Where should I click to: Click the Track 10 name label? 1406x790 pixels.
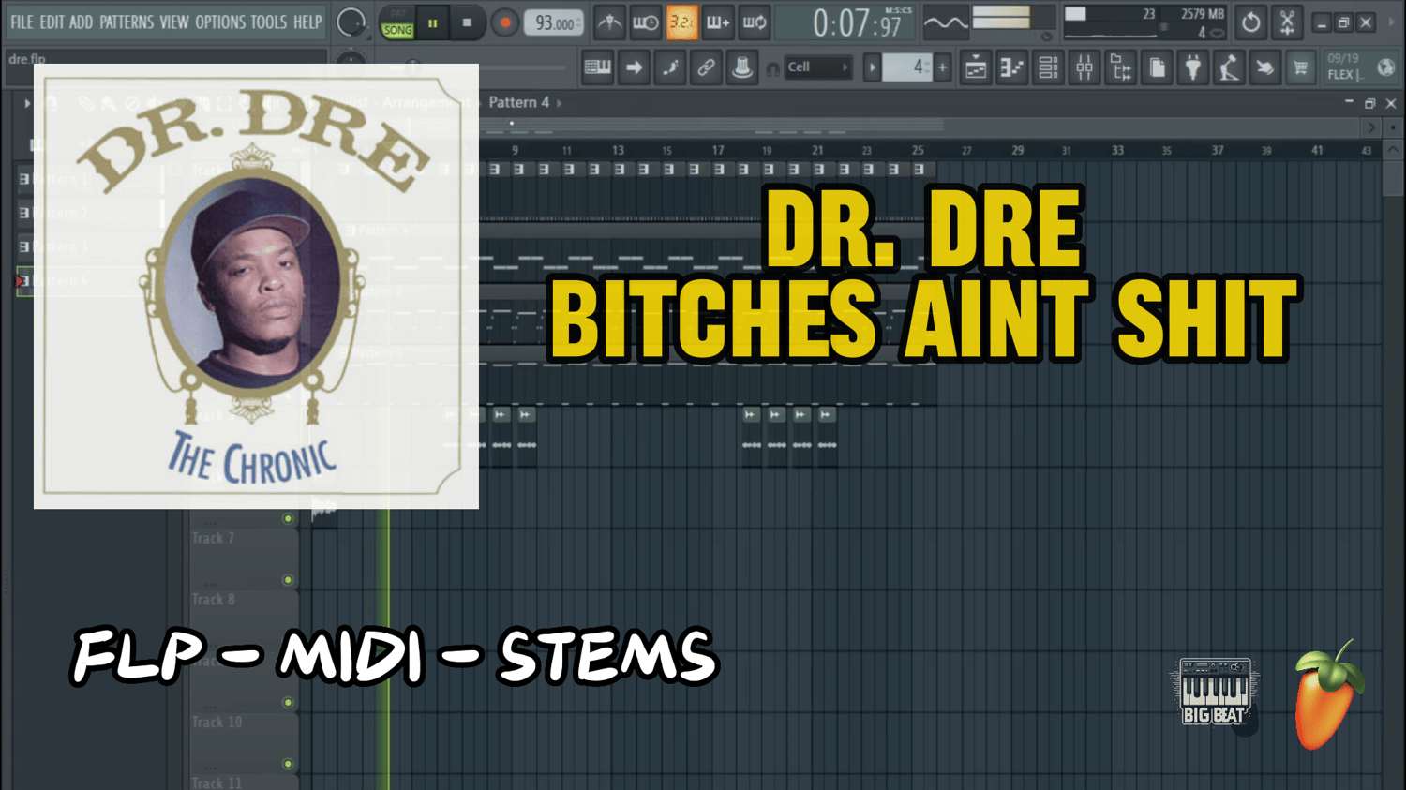[x=217, y=722]
